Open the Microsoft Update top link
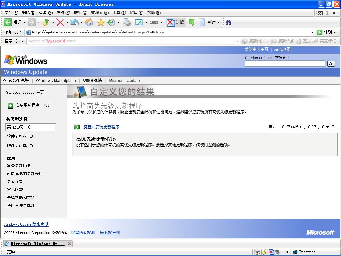The height and width of the screenshot is (256, 341). (125, 81)
